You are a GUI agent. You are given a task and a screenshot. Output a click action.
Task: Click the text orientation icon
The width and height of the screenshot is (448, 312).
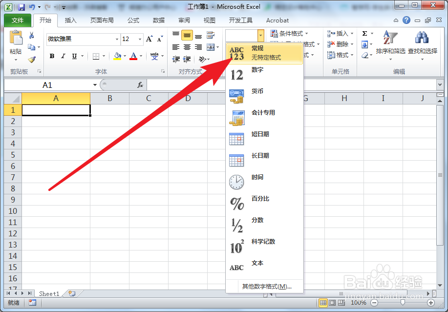coord(202,59)
